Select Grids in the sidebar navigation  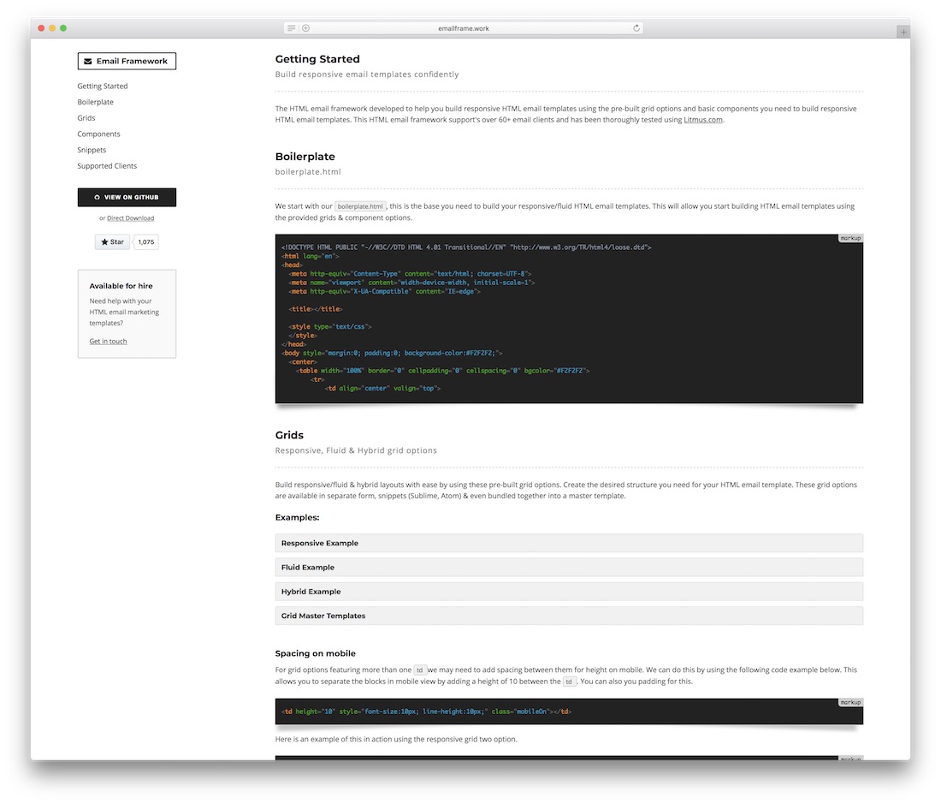tap(86, 117)
